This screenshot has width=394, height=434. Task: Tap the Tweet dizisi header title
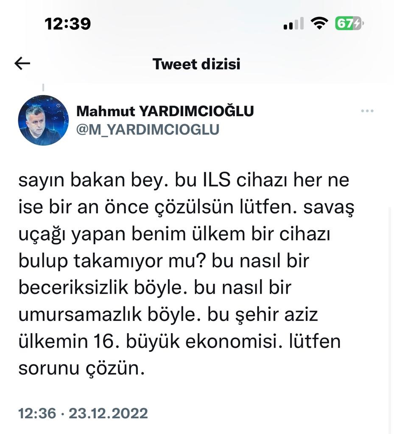coord(196,64)
